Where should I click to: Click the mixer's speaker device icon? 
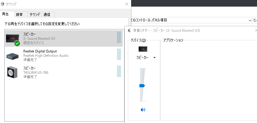[143, 49]
